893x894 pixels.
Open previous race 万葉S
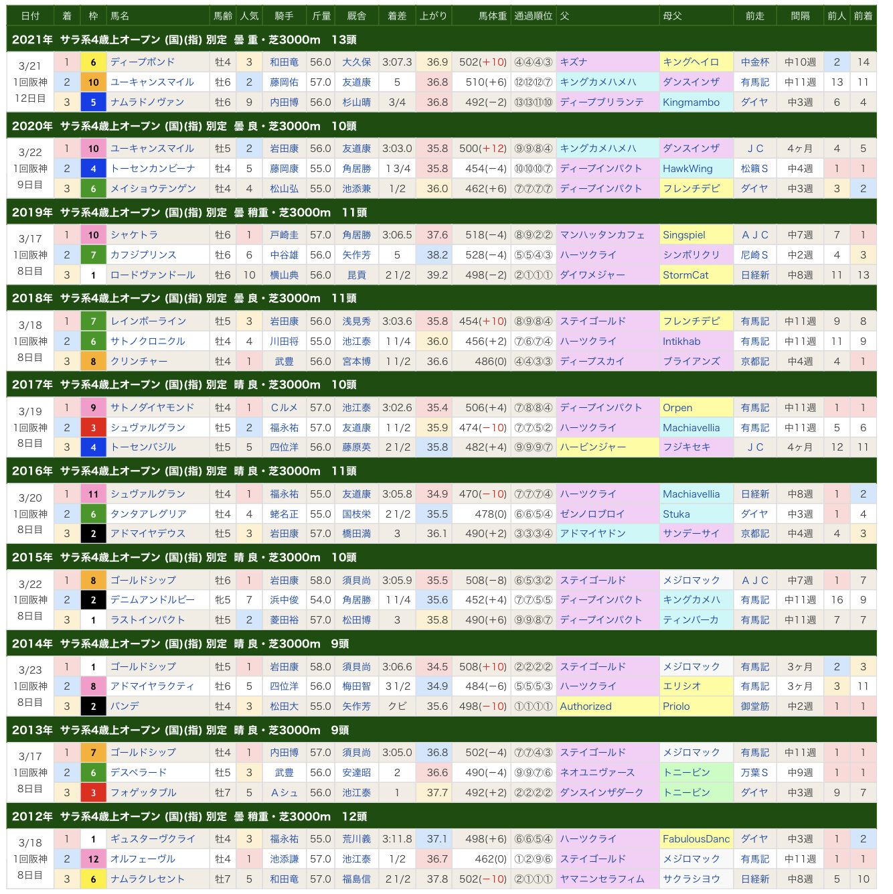(x=755, y=773)
